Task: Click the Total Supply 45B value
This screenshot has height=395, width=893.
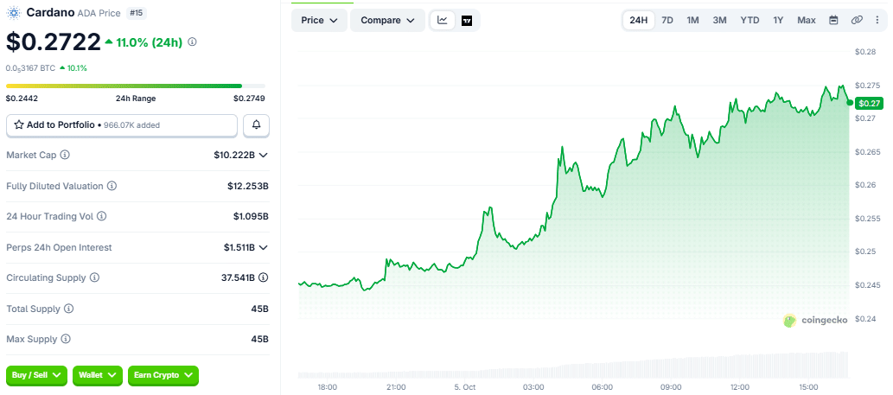Action: (x=260, y=309)
